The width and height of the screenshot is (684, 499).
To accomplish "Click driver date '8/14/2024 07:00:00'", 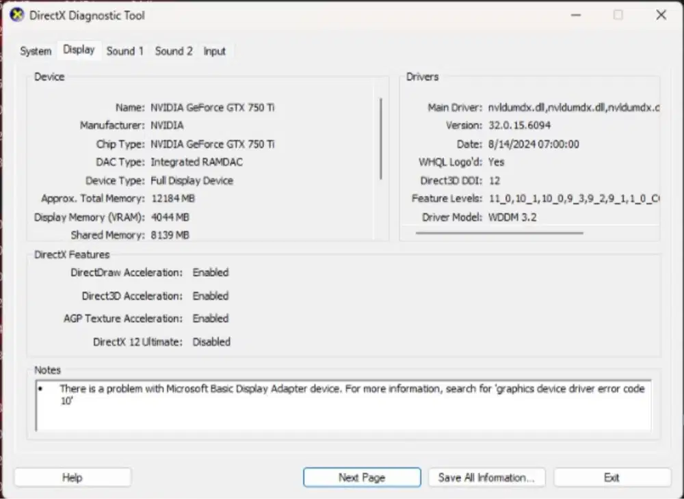I will [534, 144].
